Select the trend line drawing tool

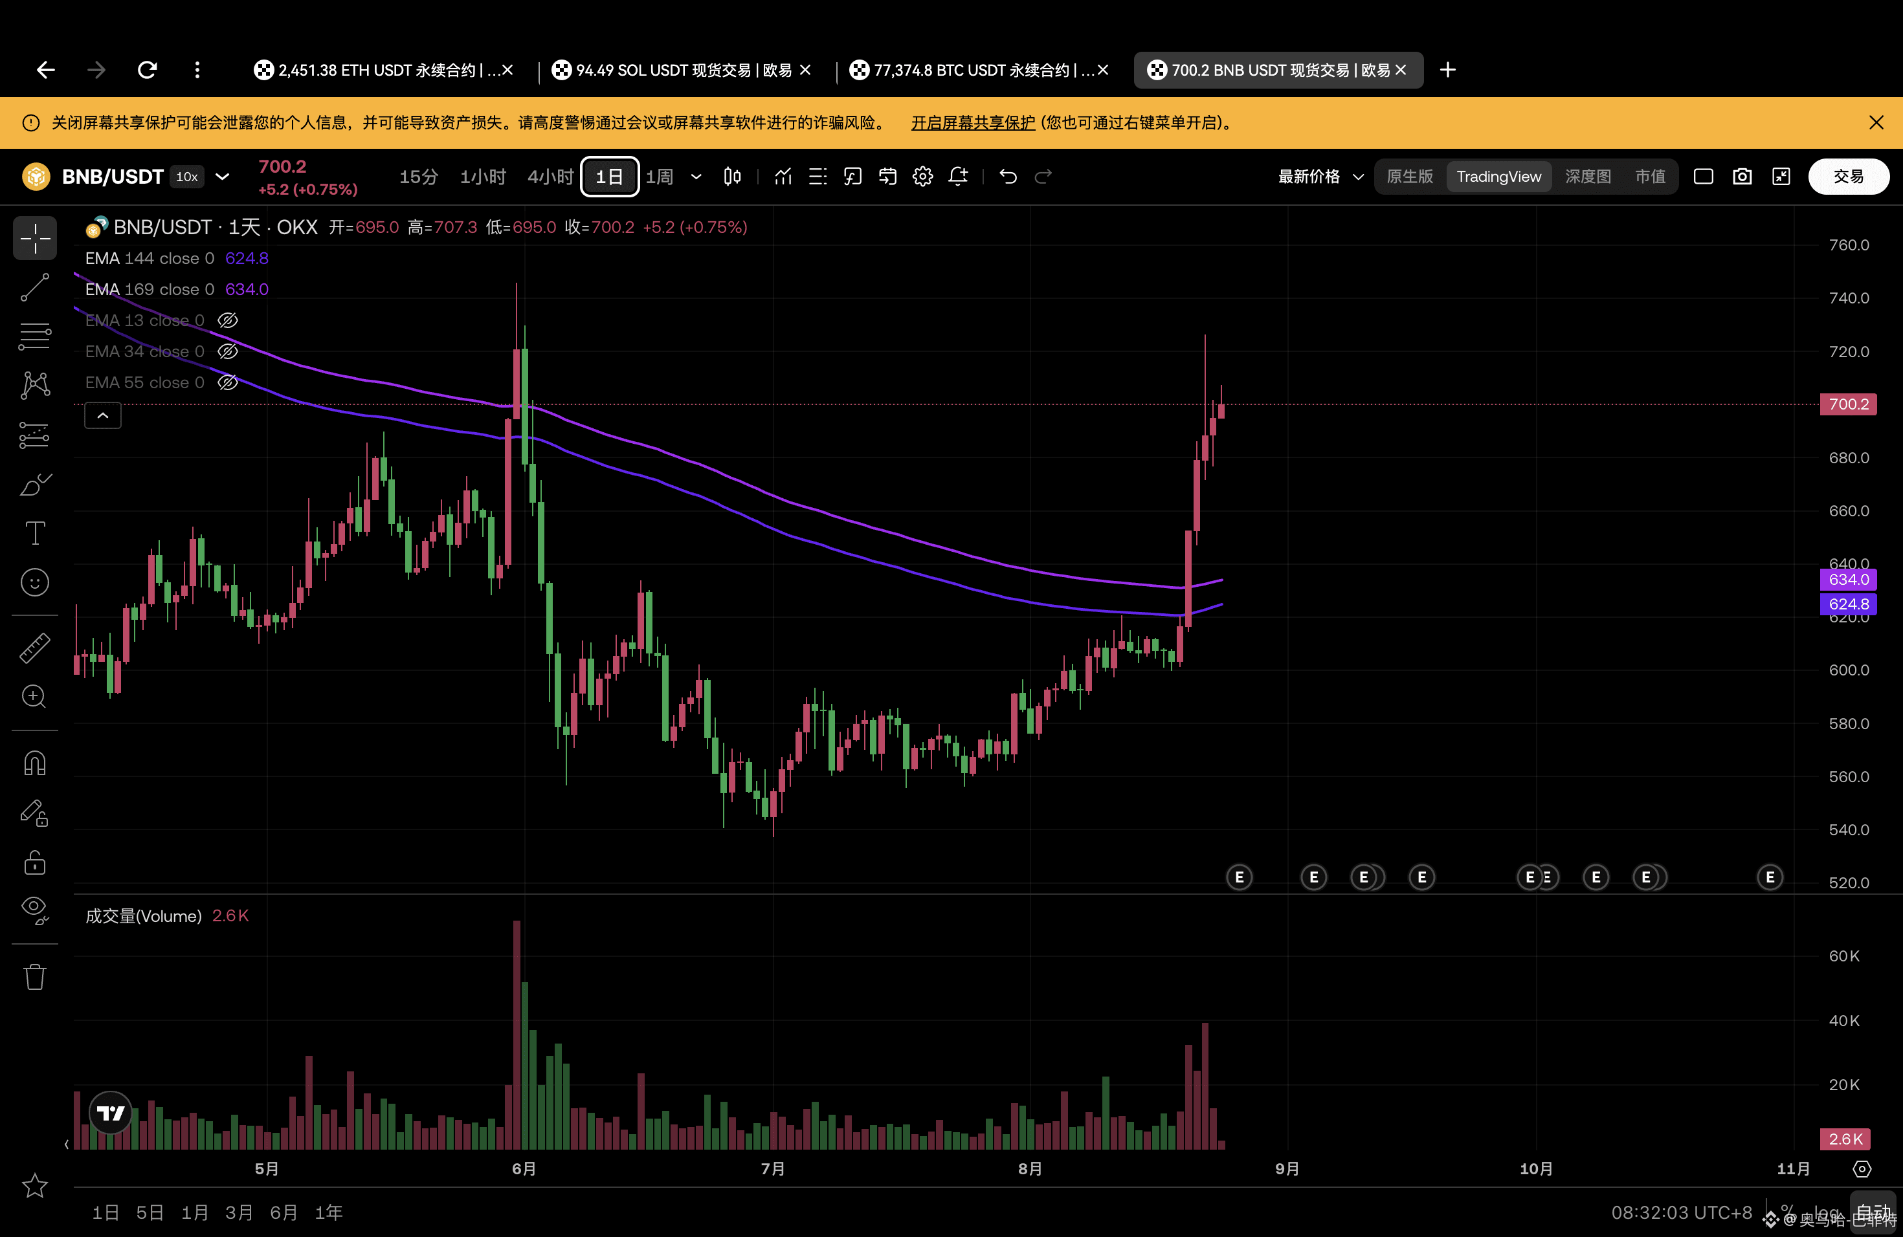tap(35, 288)
